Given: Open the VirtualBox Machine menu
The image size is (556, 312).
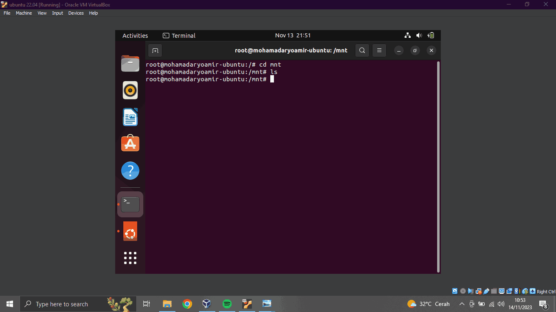Looking at the screenshot, I should coord(24,13).
